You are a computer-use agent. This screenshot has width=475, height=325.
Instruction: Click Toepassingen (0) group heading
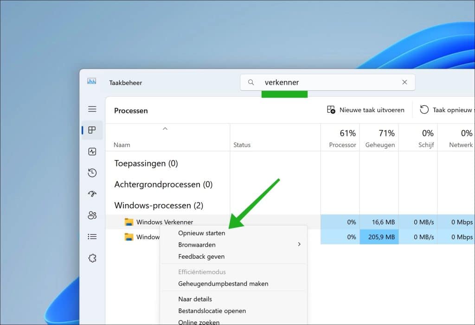pos(146,164)
